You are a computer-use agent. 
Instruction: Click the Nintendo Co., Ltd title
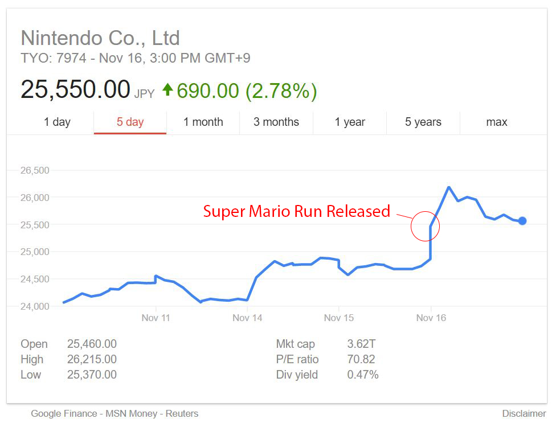(x=100, y=38)
